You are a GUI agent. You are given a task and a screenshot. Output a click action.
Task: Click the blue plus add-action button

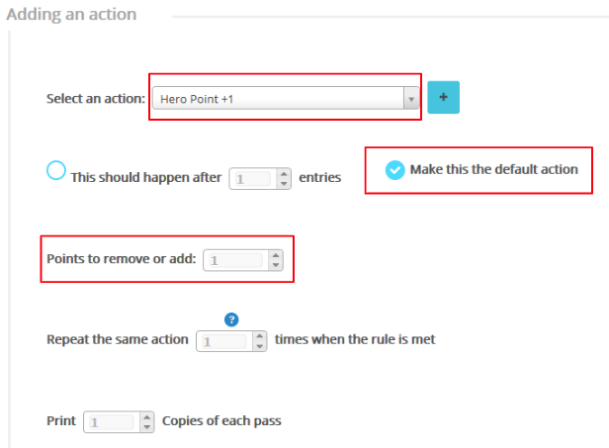[443, 98]
